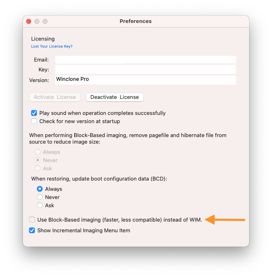
Task: Select Never for pagefile removal option
Action: [x=38, y=160]
